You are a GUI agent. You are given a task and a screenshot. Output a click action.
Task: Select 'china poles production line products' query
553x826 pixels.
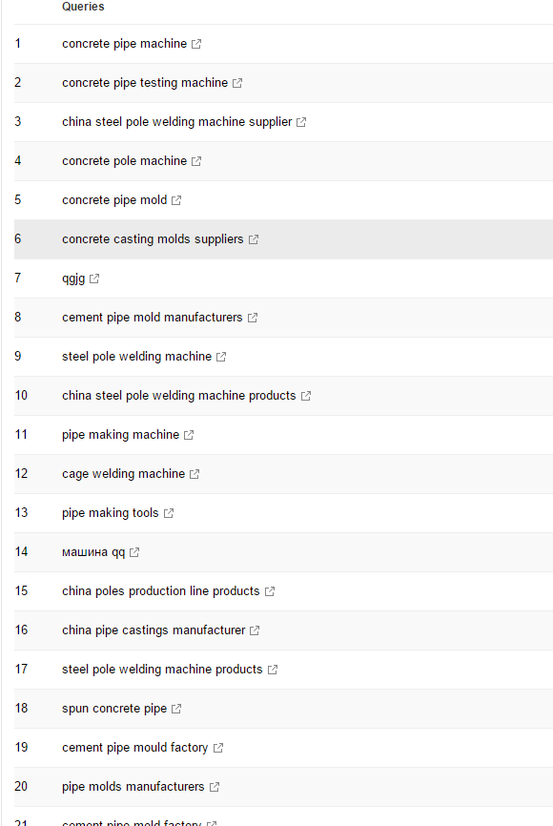160,591
